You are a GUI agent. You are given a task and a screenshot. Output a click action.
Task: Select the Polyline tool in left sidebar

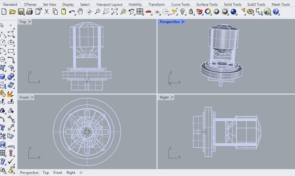3,34
